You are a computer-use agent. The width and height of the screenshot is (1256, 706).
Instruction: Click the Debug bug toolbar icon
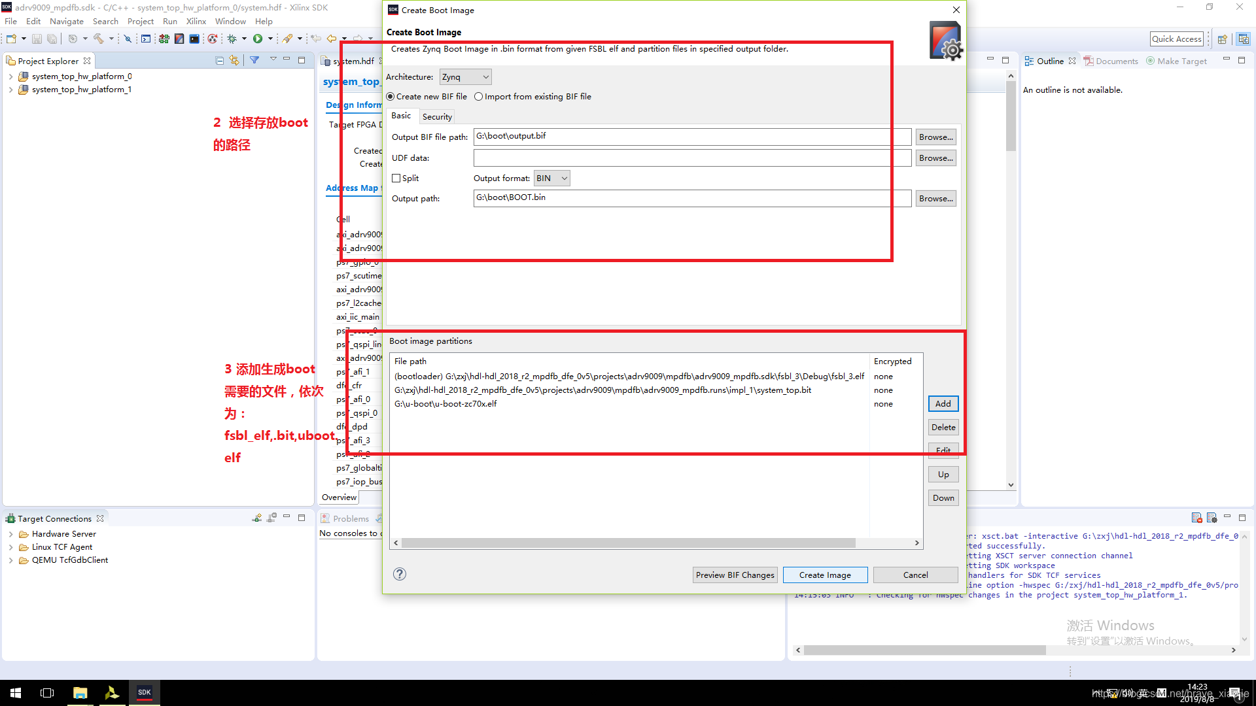coord(232,39)
